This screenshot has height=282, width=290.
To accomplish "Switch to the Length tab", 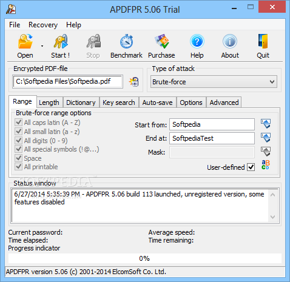I will (49, 102).
